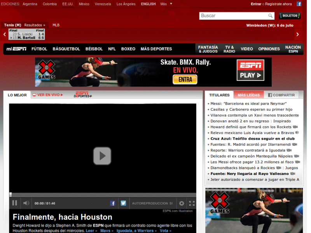Click video icon next to Mantequilla Nápoles headline
The image size is (311, 233).
point(297,156)
